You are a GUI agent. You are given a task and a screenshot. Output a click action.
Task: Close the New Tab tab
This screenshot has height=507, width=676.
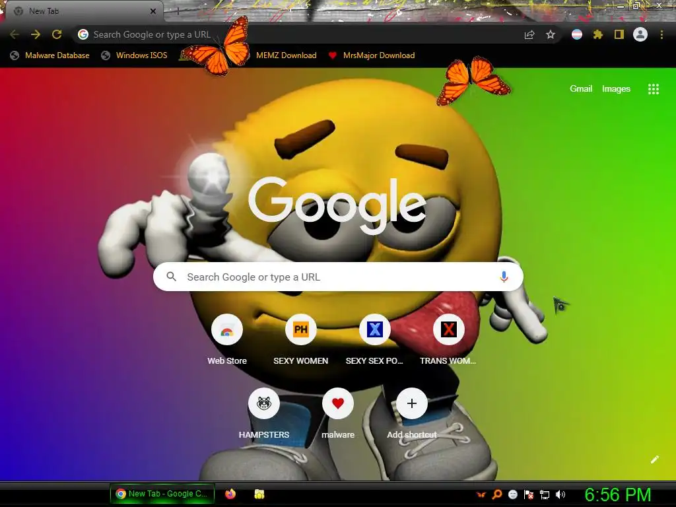[153, 11]
